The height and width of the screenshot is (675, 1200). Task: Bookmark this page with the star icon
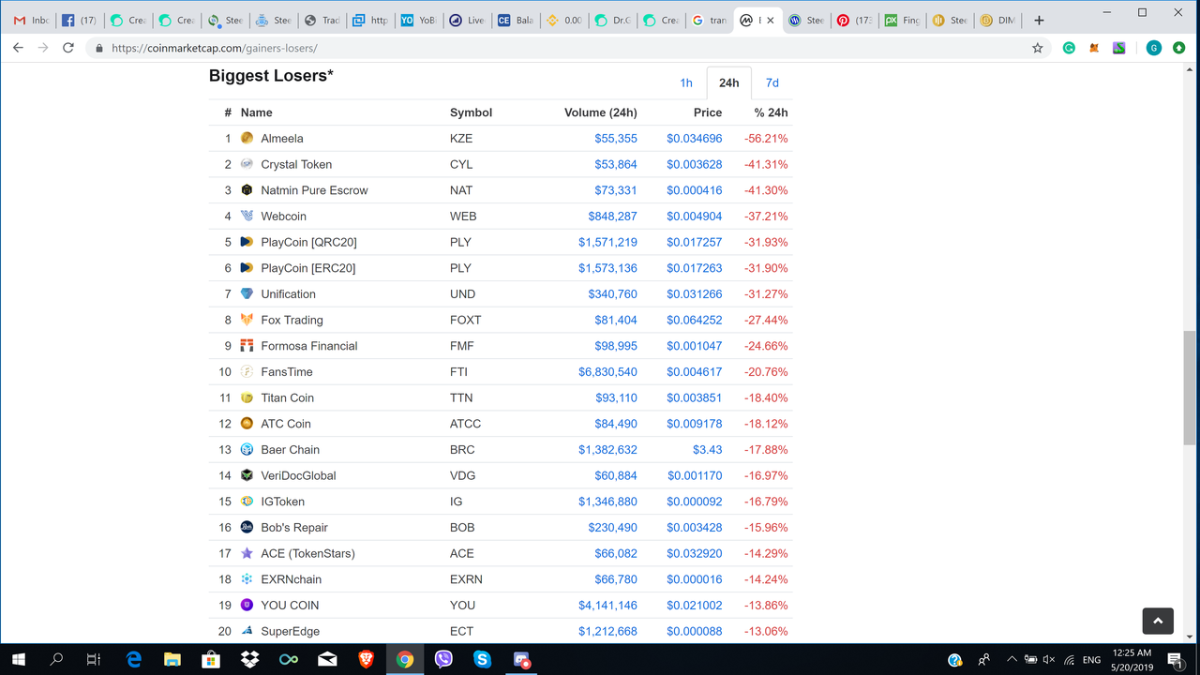point(1037,48)
